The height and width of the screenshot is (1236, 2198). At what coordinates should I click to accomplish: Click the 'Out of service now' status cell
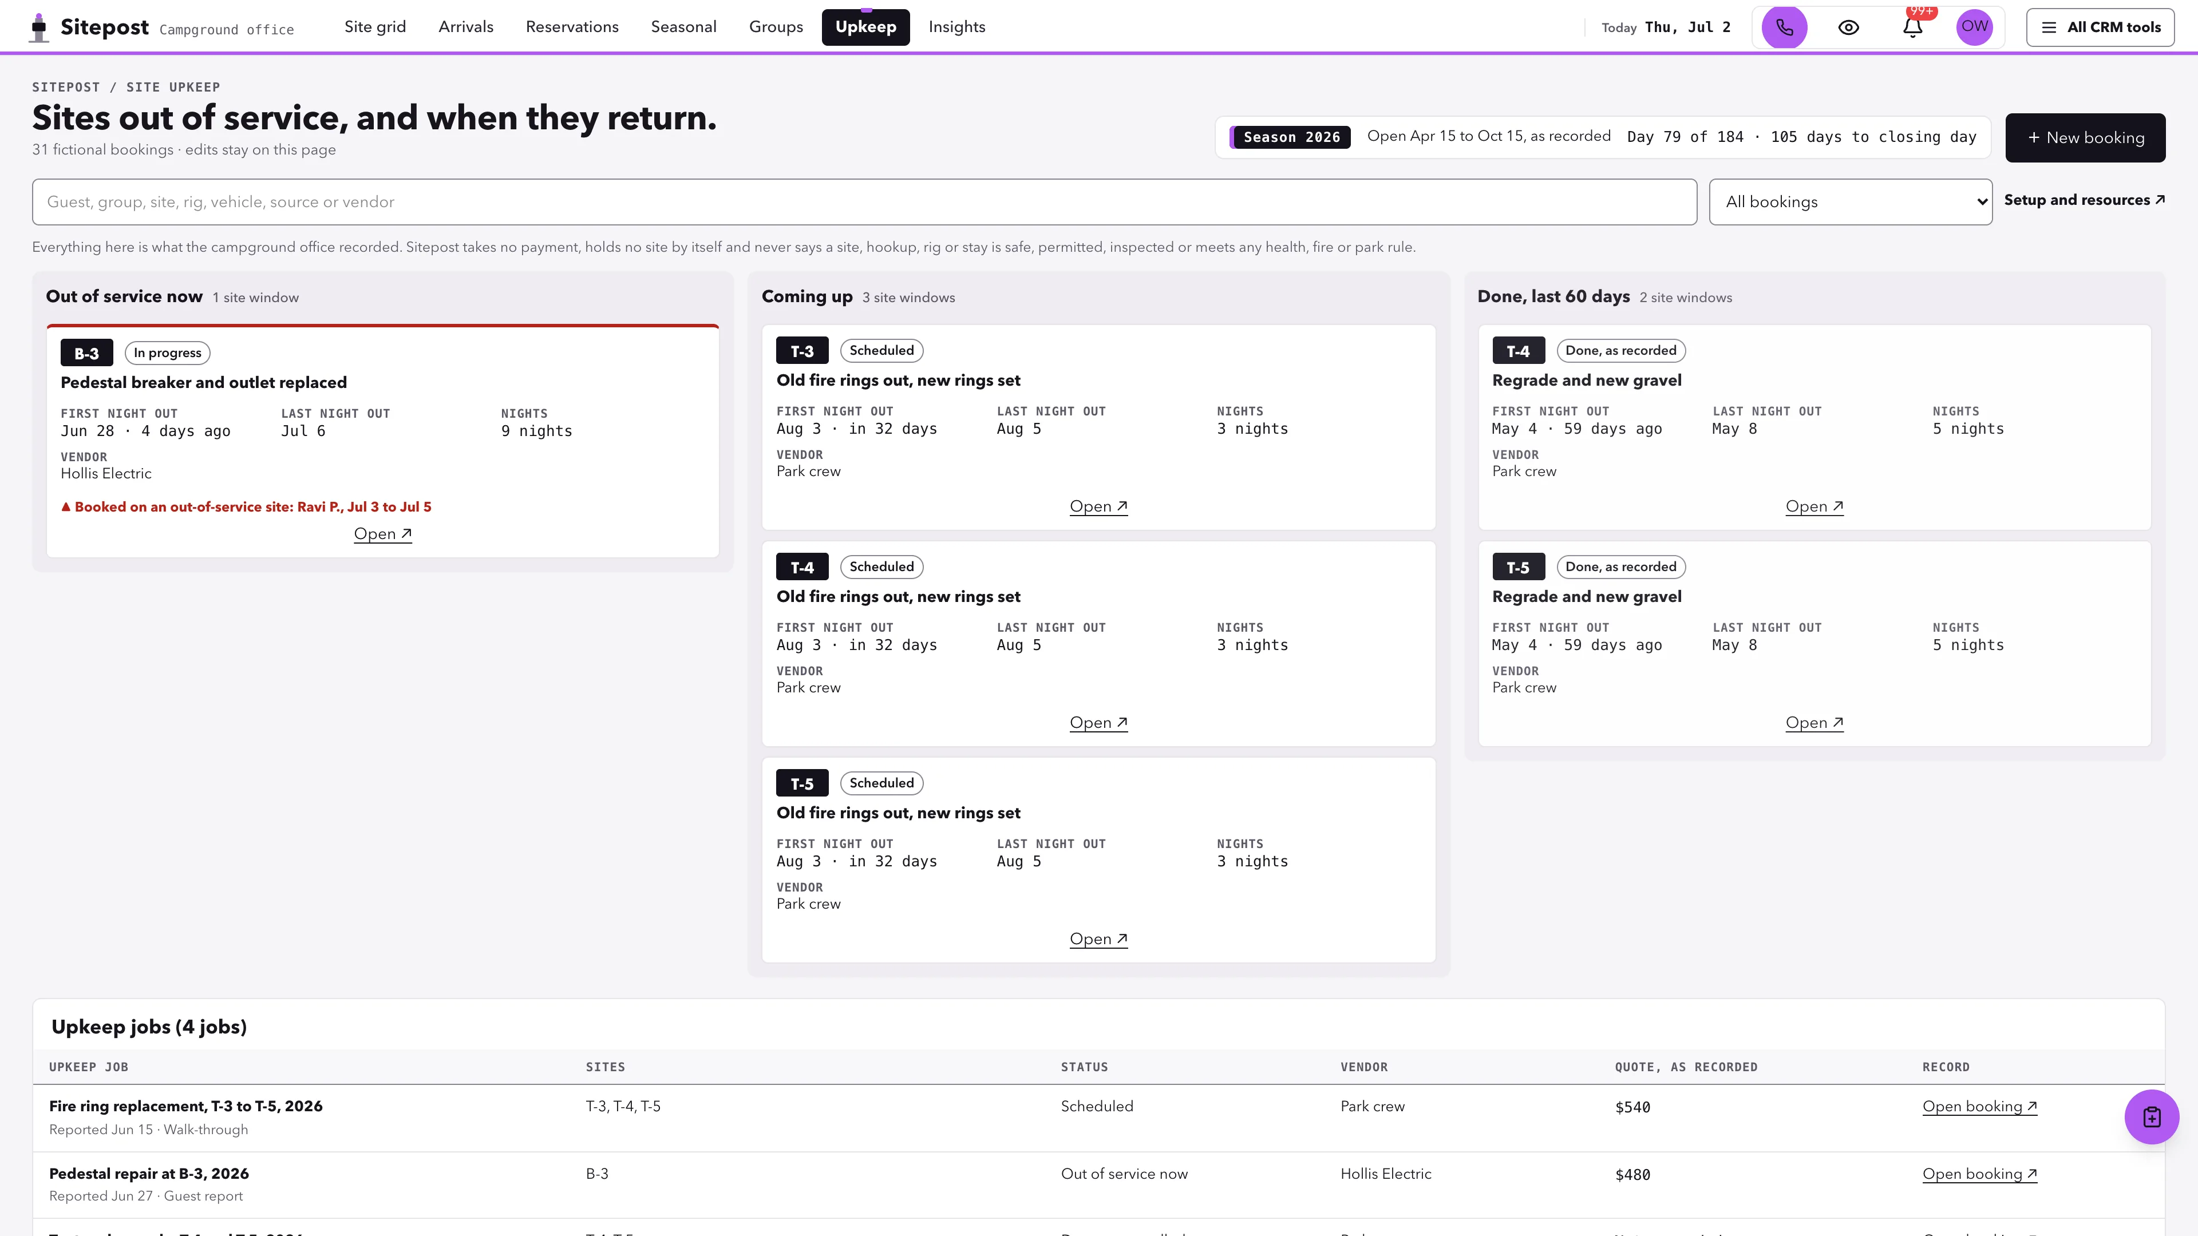tap(1124, 1174)
